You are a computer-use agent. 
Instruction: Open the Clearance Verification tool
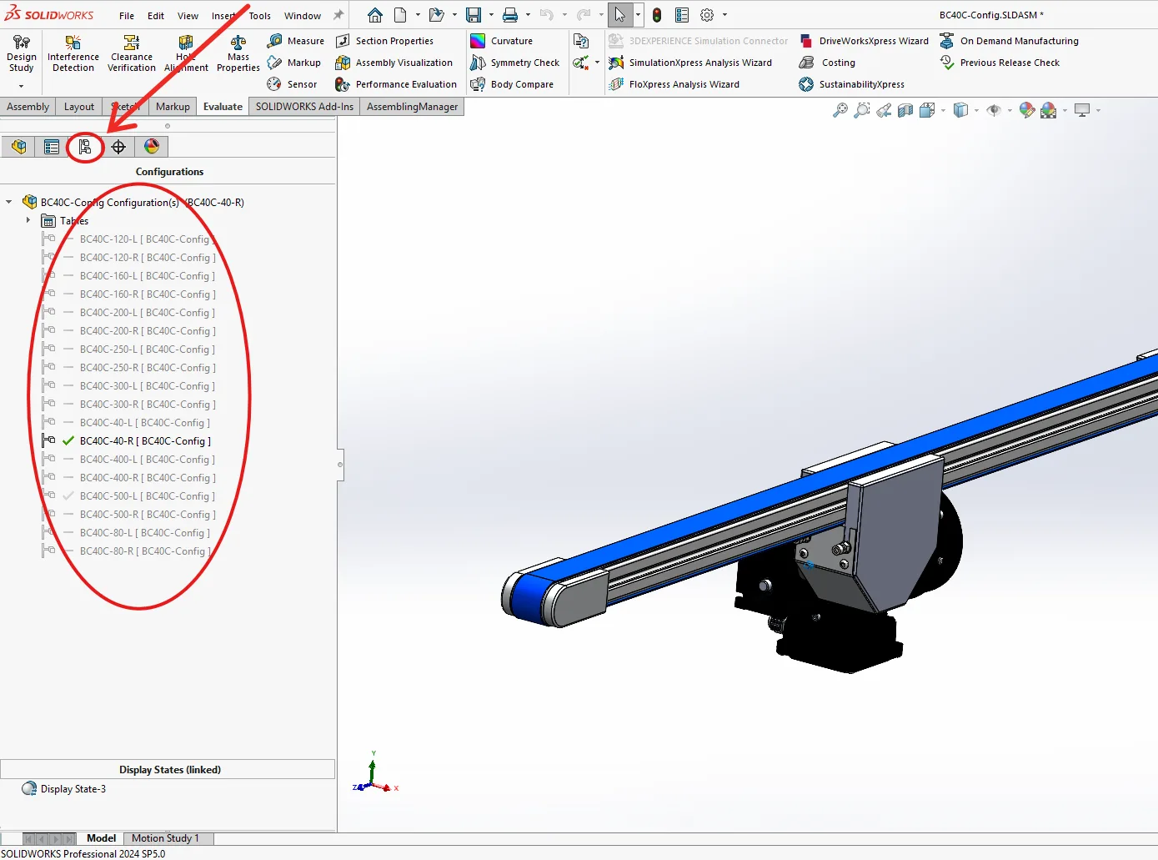click(132, 54)
